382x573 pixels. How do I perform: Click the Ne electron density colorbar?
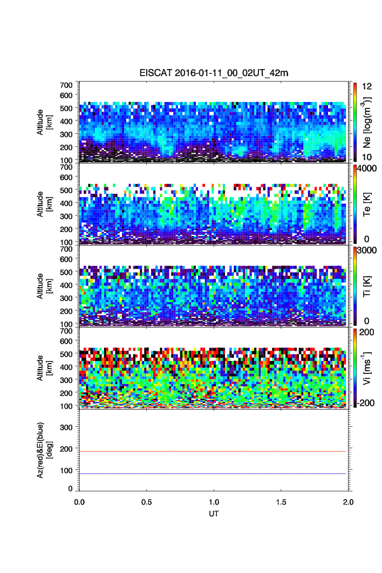(x=354, y=121)
